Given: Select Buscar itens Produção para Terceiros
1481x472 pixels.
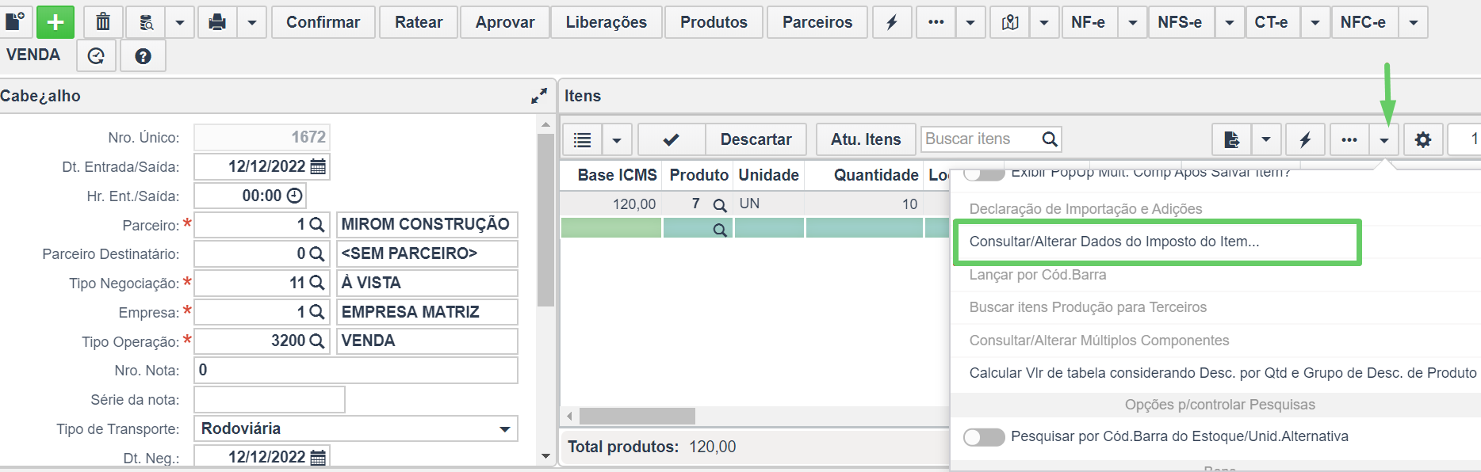Looking at the screenshot, I should (1088, 307).
